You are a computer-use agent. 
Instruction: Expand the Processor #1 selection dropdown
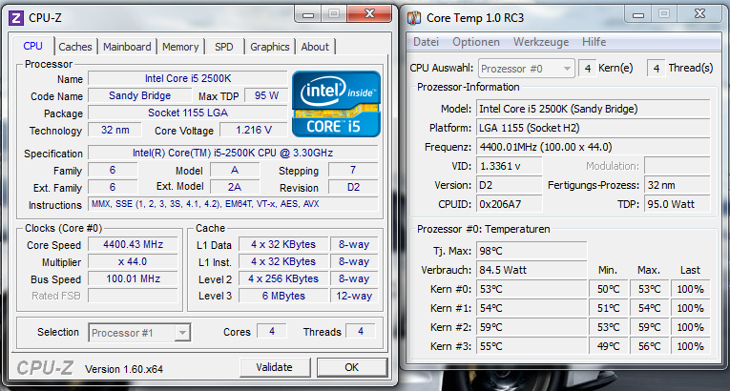182,333
